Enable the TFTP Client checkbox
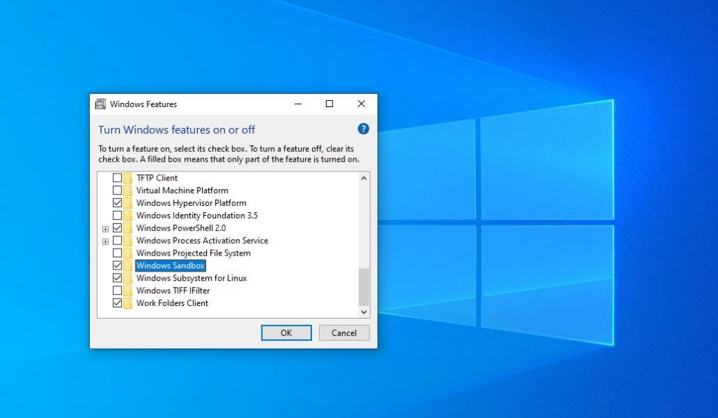Screen dimensions: 718x418 (117, 178)
